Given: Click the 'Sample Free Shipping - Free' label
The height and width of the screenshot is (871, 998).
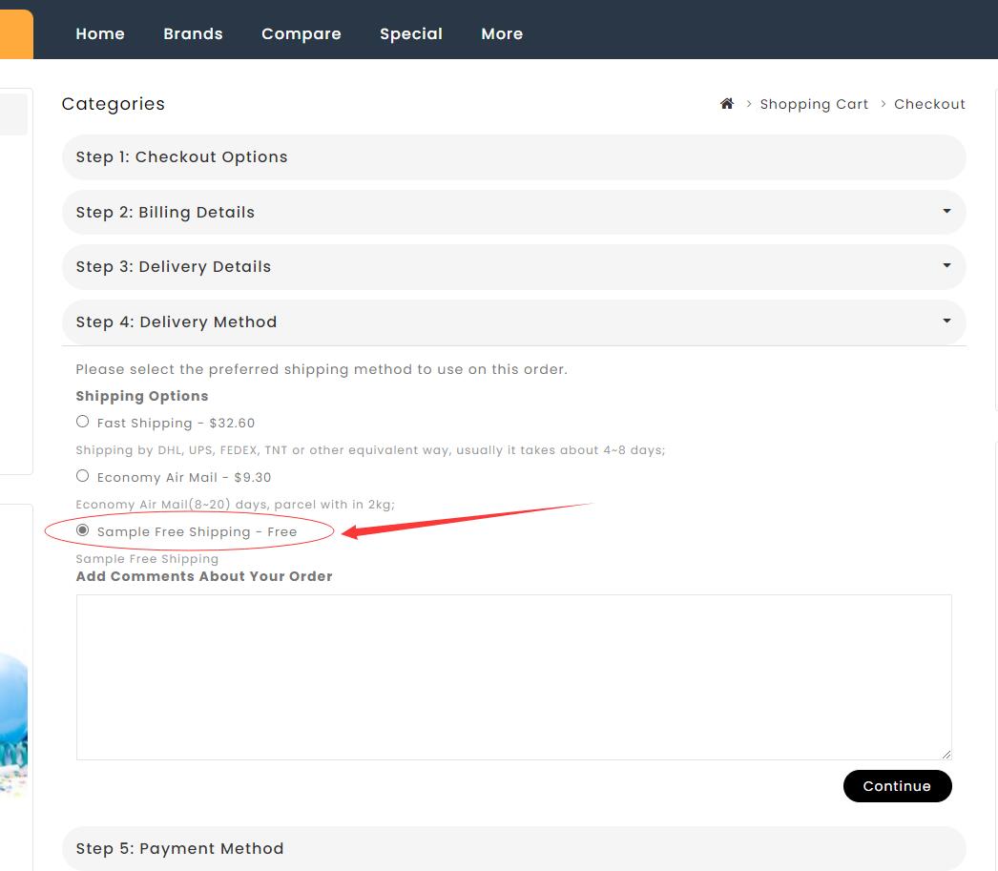Looking at the screenshot, I should (x=197, y=532).
